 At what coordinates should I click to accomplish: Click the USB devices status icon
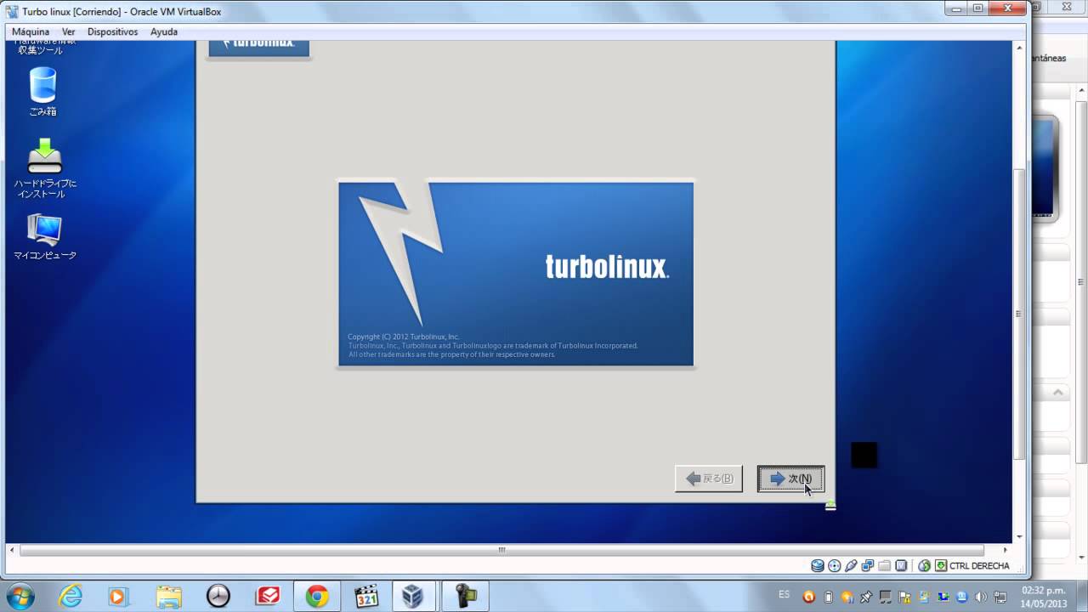pos(851,565)
